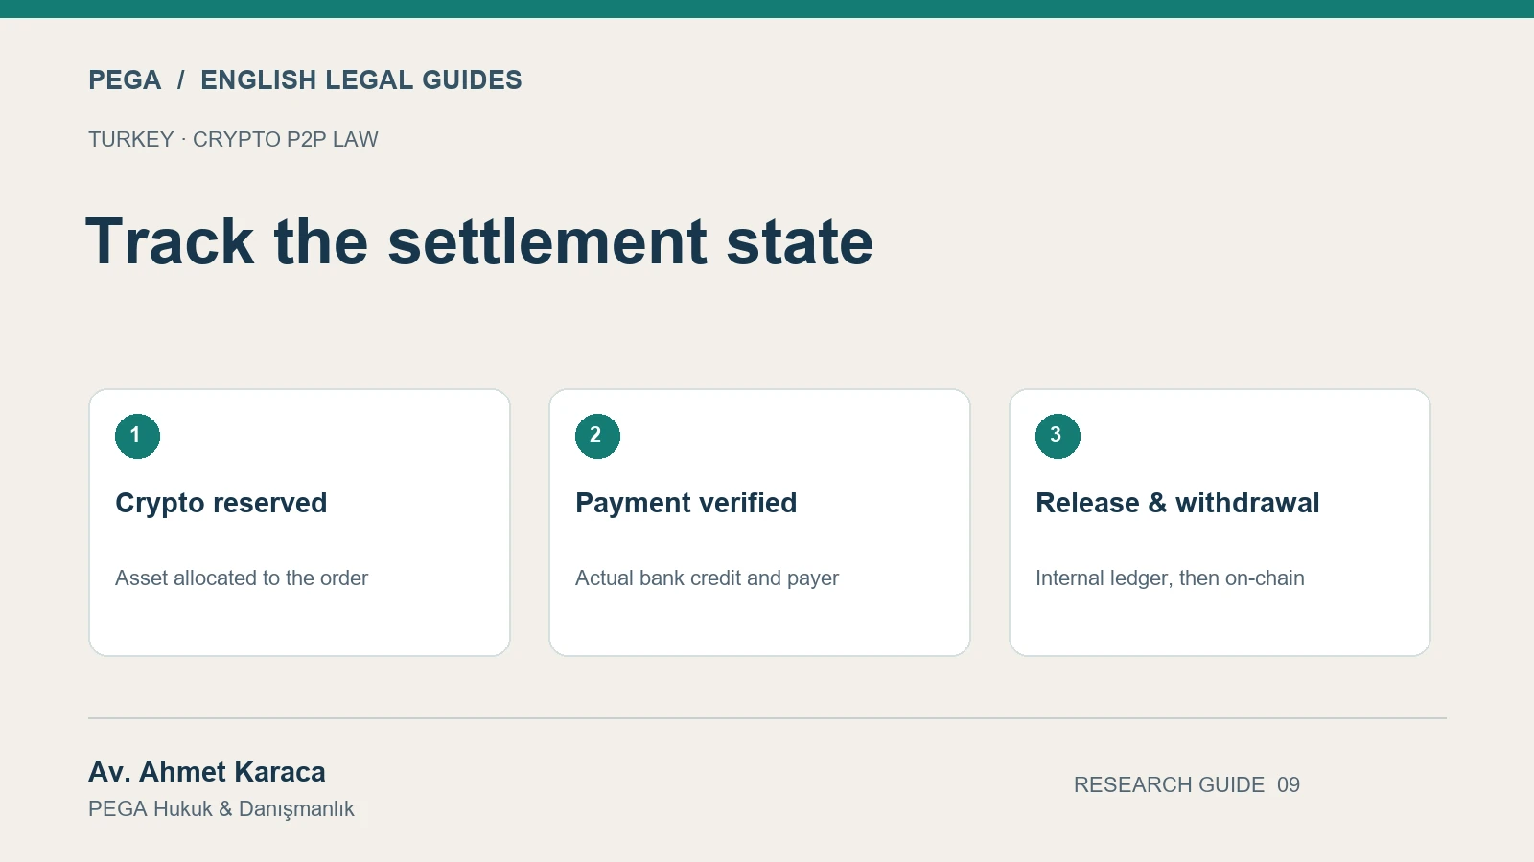1534x862 pixels.
Task: Click the TURKEY · CRYPTO P2P LAW subtitle
Action: 233,139
